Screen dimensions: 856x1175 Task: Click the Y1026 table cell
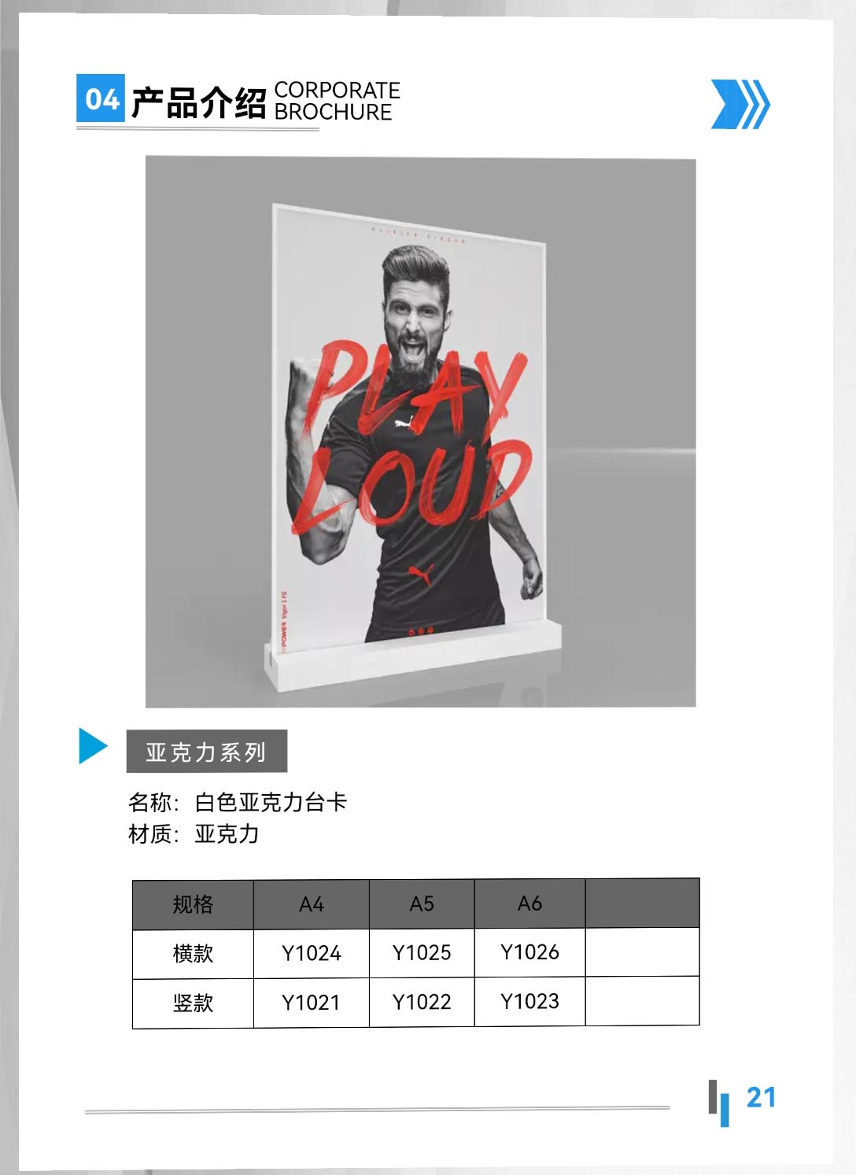pos(529,952)
